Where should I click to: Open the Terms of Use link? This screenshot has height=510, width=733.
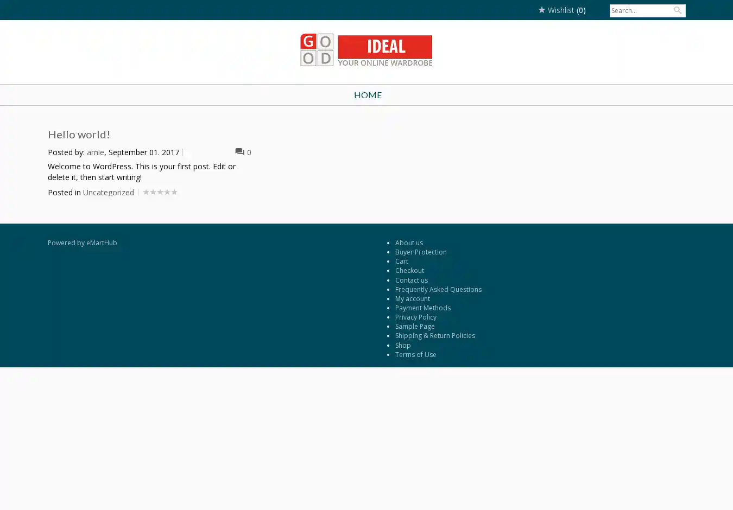415,355
